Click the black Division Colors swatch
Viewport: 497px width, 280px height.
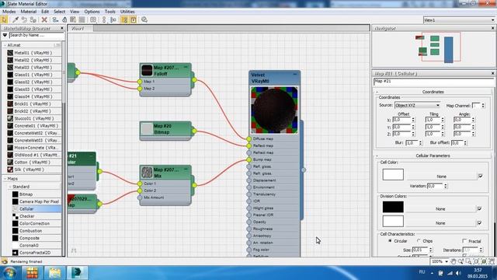click(x=393, y=207)
